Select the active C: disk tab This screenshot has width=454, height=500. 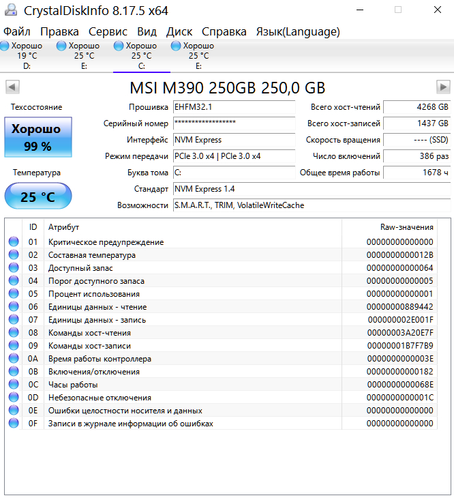(142, 56)
